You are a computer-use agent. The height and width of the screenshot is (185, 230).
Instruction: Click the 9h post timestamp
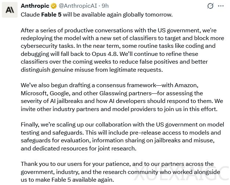pos(105,6)
